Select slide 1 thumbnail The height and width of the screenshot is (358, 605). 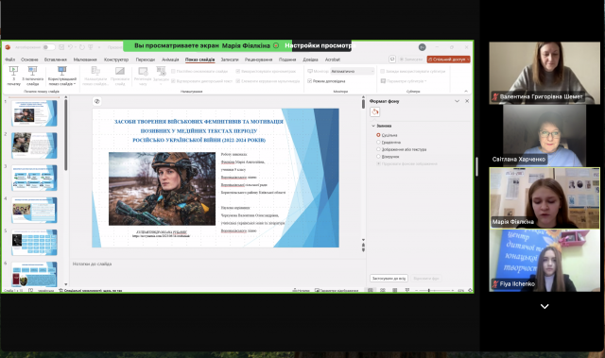34,113
